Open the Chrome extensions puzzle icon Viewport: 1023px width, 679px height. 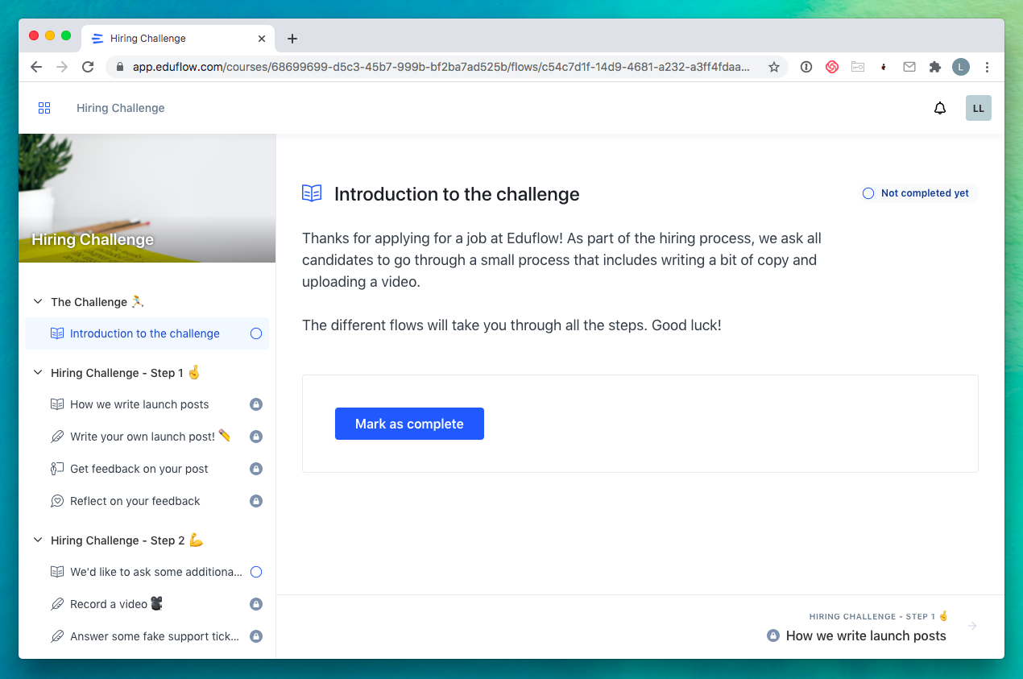tap(935, 67)
